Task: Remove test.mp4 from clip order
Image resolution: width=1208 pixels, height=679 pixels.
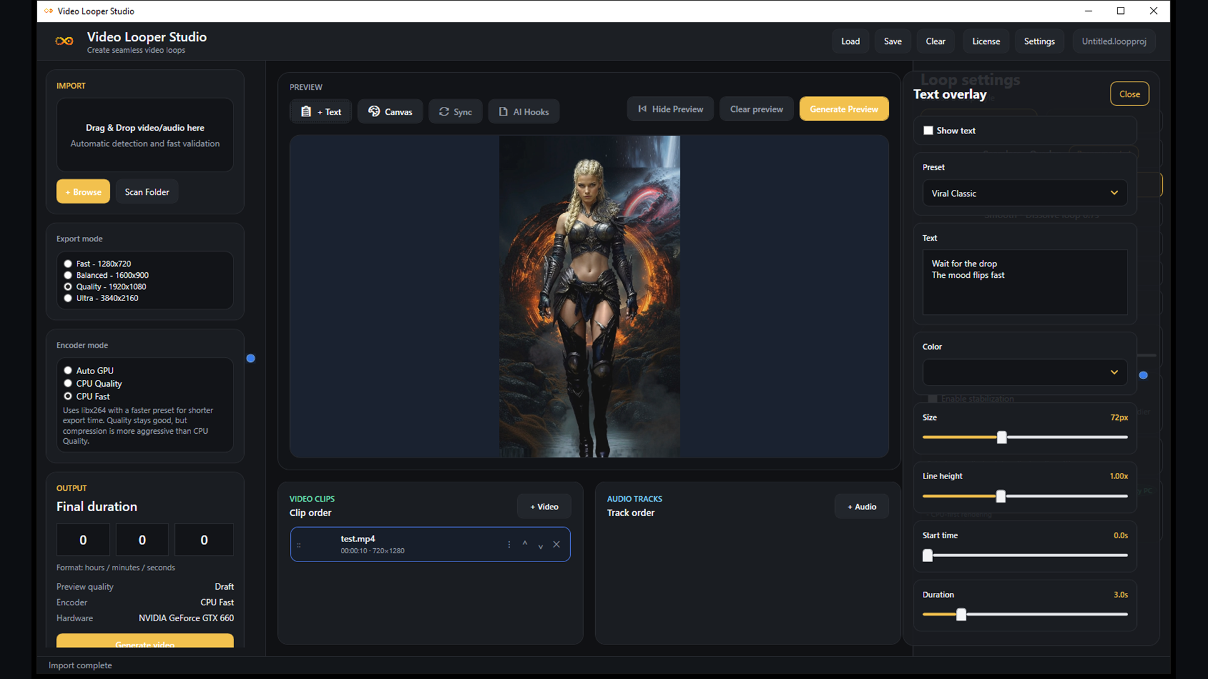Action: coord(556,544)
